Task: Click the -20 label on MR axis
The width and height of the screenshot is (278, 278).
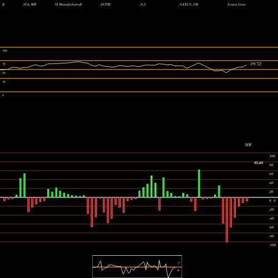Action: (x=271, y=210)
